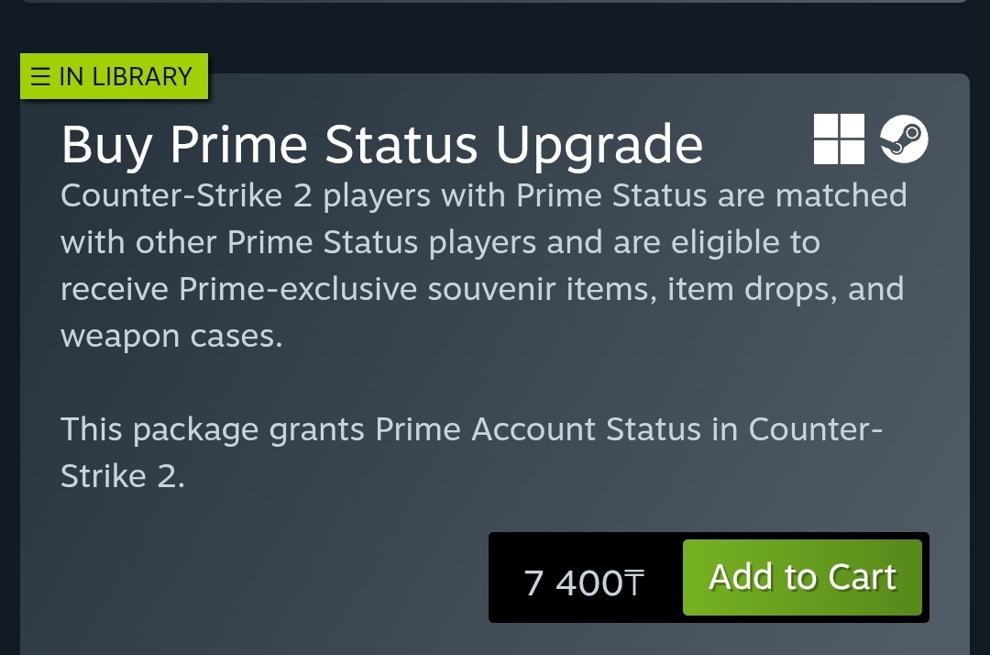The height and width of the screenshot is (655, 990).
Task: Click the tenge currency symbol
Action: click(634, 583)
